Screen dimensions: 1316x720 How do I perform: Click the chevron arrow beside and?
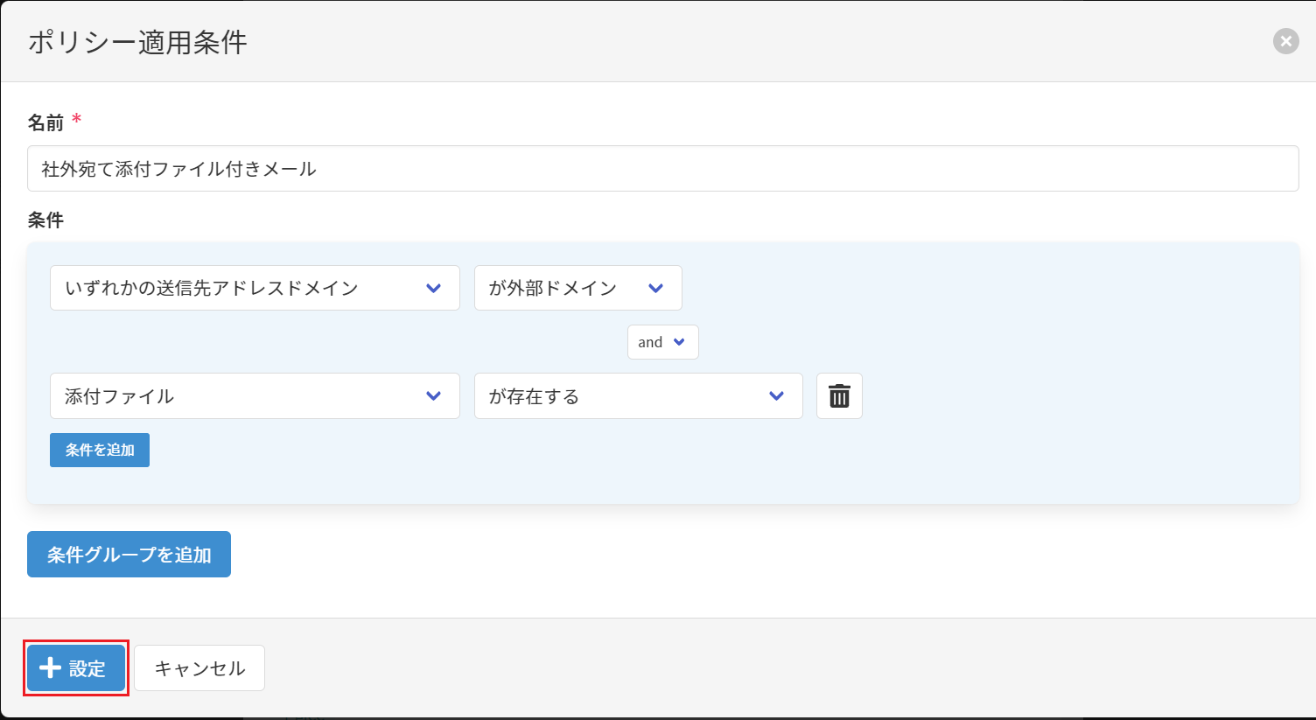coord(679,342)
